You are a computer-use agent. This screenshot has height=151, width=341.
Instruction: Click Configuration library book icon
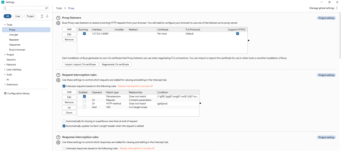pyautogui.click(x=5, y=94)
